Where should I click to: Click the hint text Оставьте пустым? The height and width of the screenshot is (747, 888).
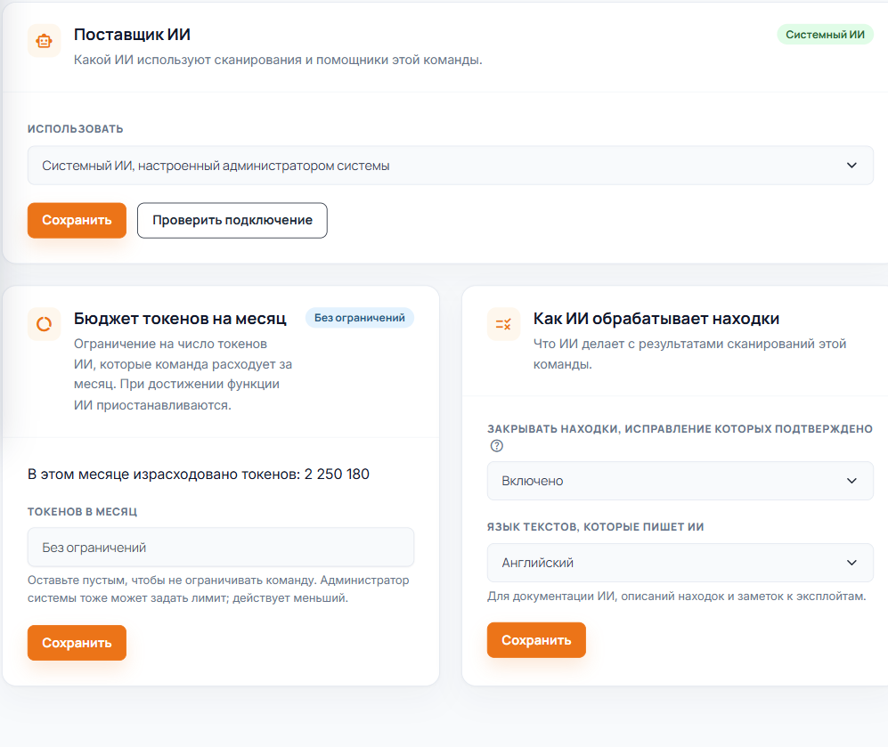[x=218, y=589]
